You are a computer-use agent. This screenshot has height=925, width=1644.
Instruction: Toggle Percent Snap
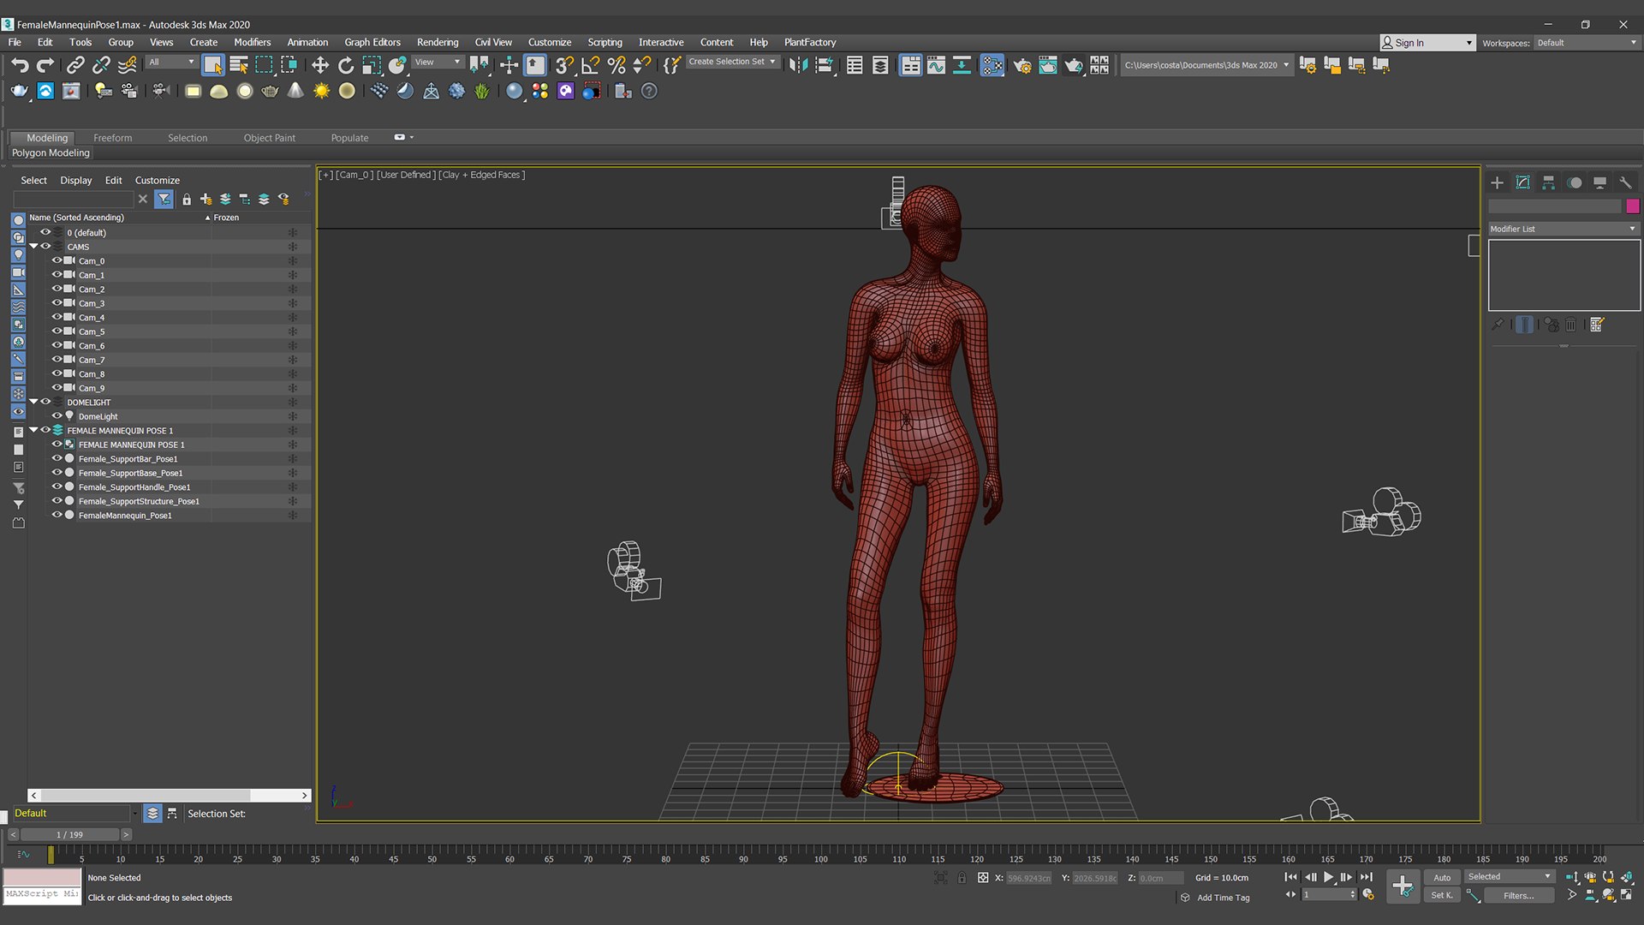point(616,65)
